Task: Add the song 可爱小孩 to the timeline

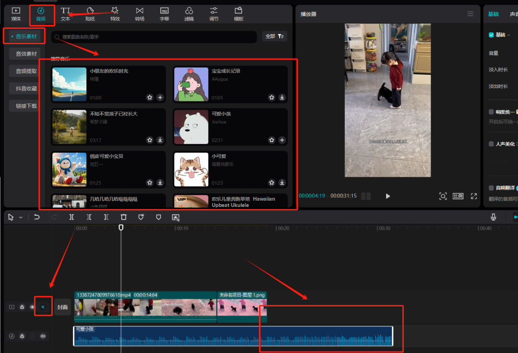Action: click(282, 140)
